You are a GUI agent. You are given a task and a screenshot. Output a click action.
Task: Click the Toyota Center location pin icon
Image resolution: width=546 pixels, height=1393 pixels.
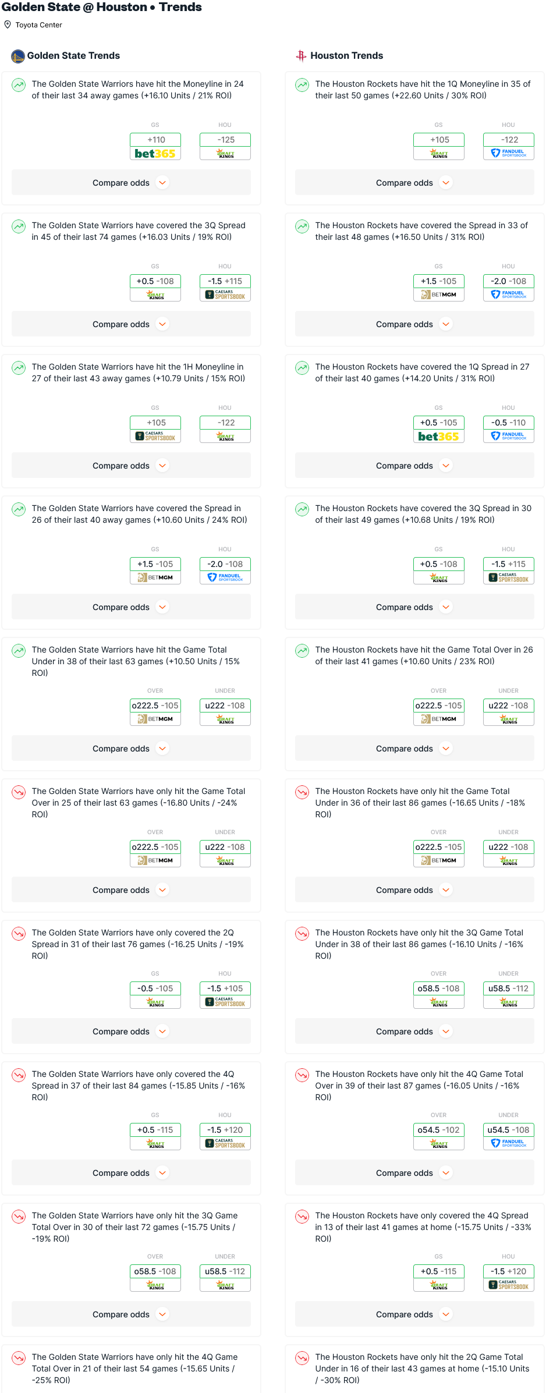click(x=8, y=24)
